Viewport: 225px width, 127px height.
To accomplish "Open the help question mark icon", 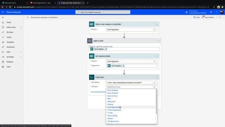I will 217,12.
